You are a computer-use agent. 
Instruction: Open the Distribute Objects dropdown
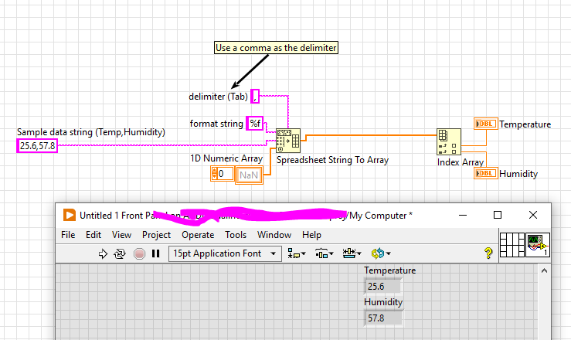(x=323, y=253)
